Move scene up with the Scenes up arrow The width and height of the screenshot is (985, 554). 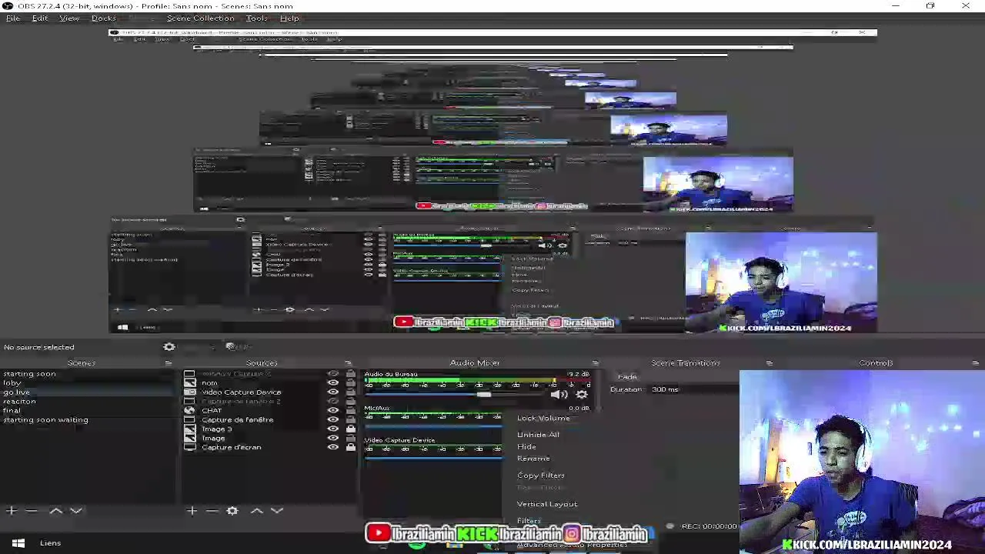tap(55, 510)
